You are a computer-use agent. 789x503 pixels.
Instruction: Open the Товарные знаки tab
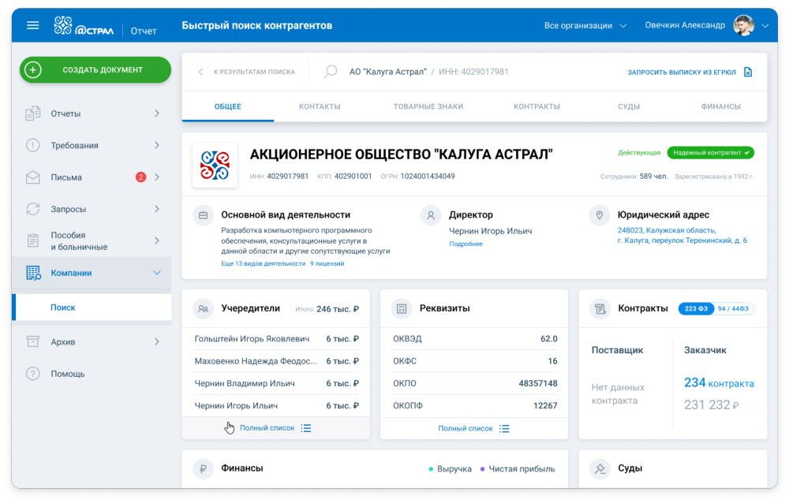[x=428, y=106]
